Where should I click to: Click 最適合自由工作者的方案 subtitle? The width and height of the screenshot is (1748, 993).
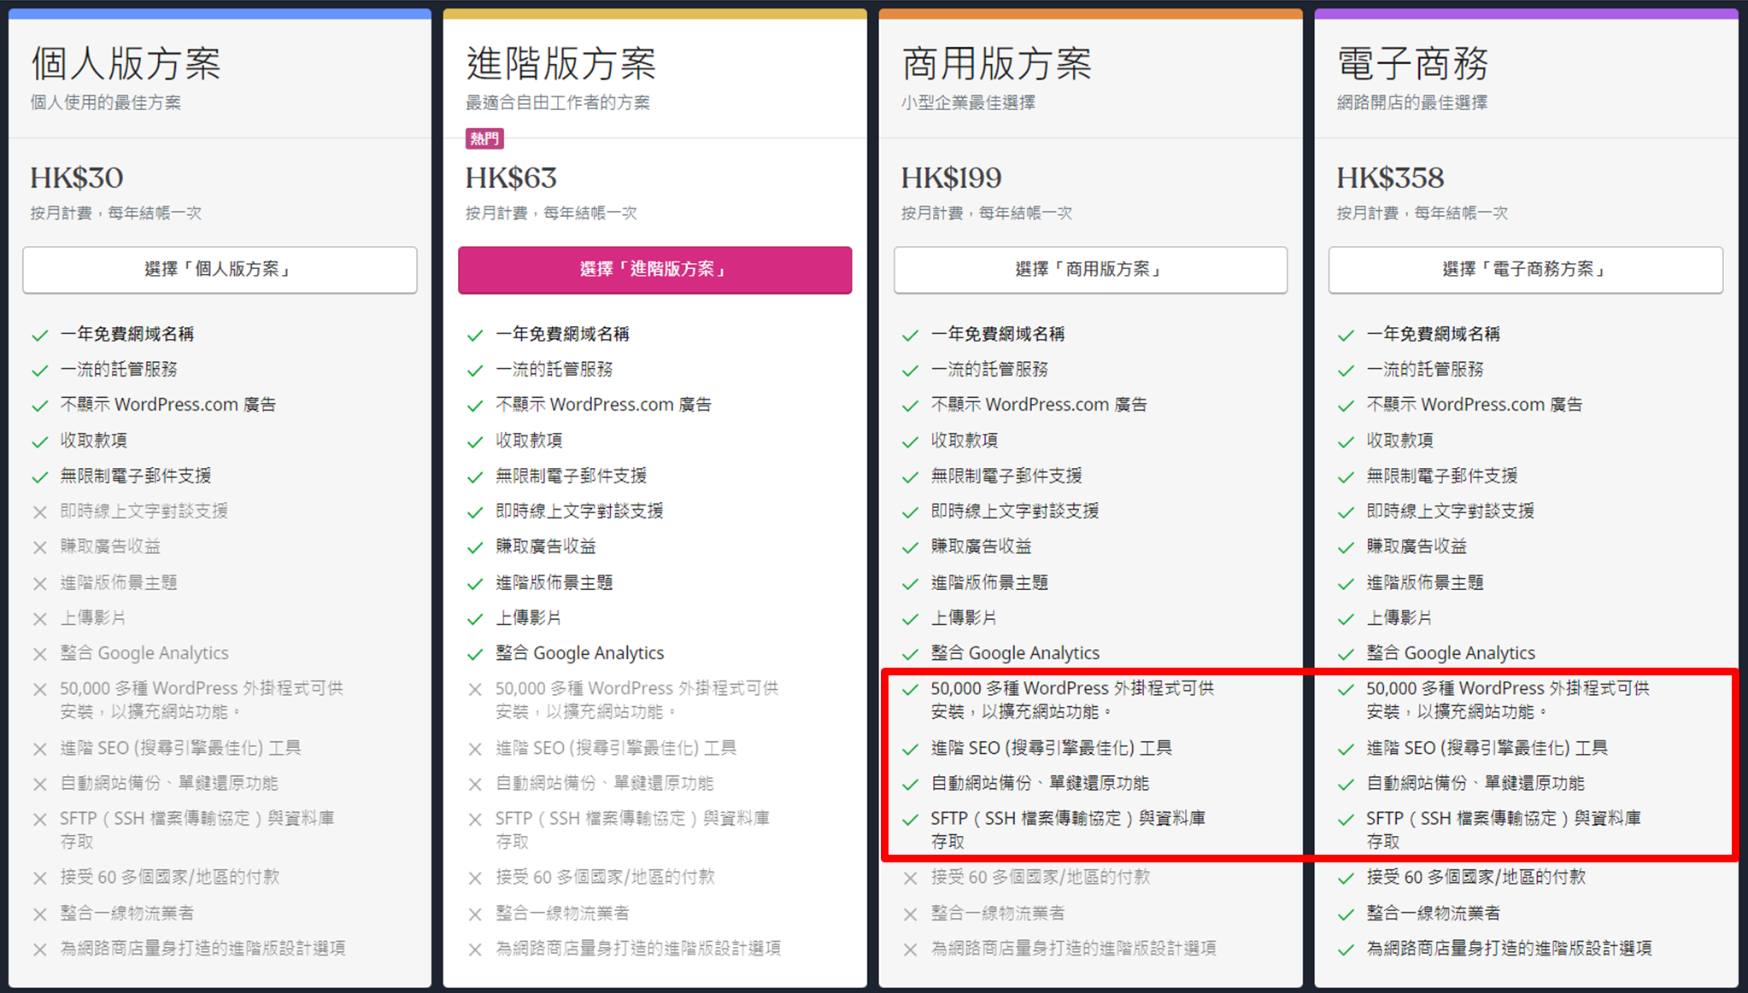click(x=558, y=102)
